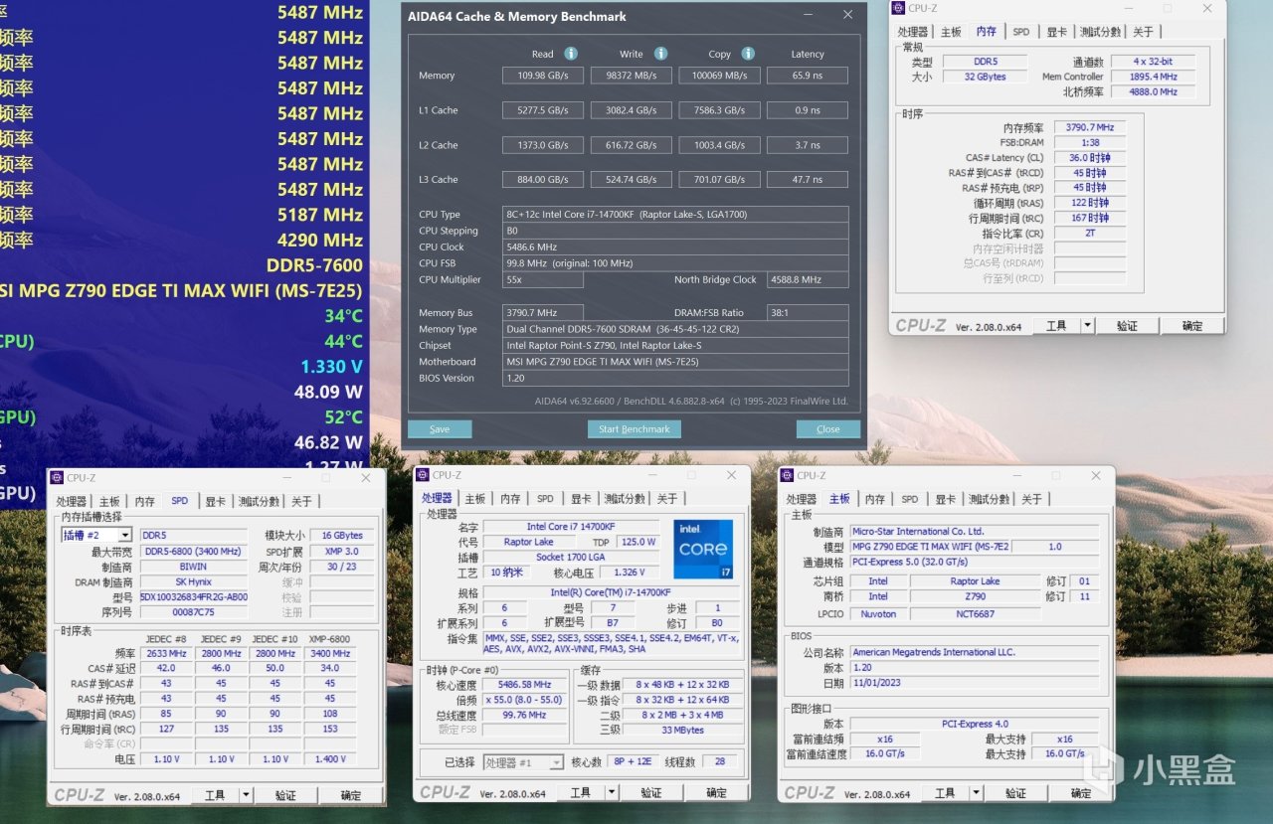This screenshot has height=824, width=1273.
Task: Click DRAM:FSB Ratio value 38:1
Action: 808,312
